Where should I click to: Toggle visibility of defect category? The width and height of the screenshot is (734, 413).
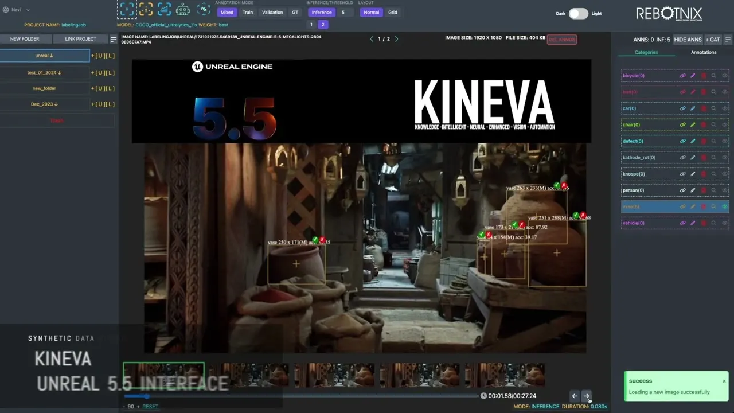tap(724, 141)
